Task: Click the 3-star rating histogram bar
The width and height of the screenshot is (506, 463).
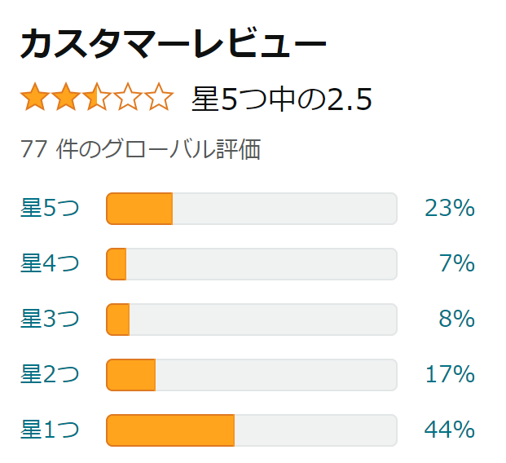Action: pos(252,320)
